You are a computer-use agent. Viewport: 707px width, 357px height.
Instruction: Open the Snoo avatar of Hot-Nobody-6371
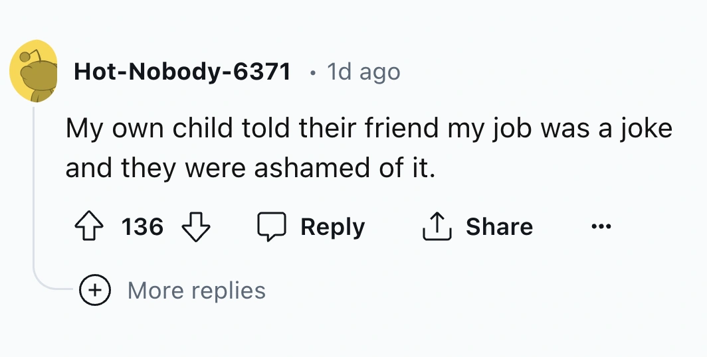pyautogui.click(x=31, y=71)
